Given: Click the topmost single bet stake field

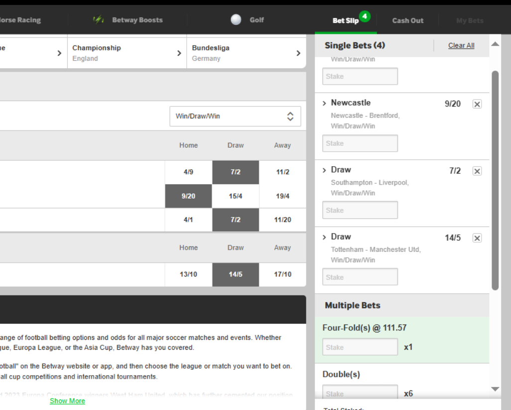Looking at the screenshot, I should (360, 76).
